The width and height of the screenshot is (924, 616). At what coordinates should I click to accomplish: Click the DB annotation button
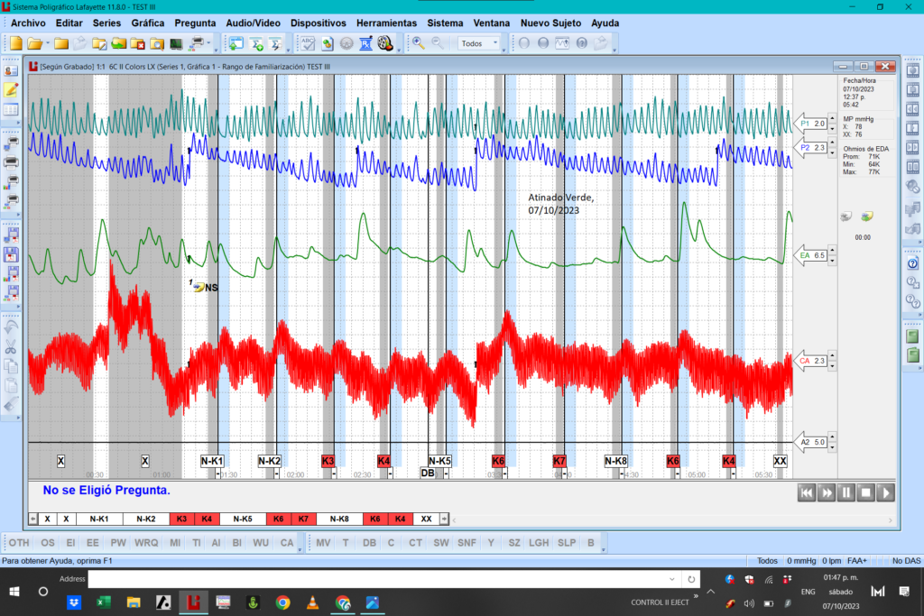point(369,542)
